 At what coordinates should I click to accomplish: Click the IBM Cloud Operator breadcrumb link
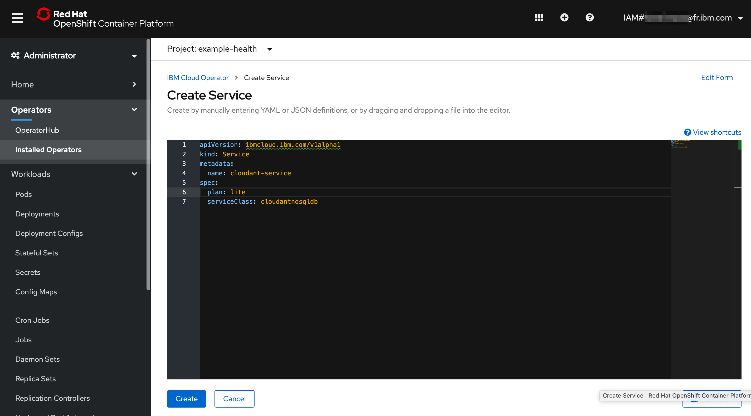click(x=198, y=77)
